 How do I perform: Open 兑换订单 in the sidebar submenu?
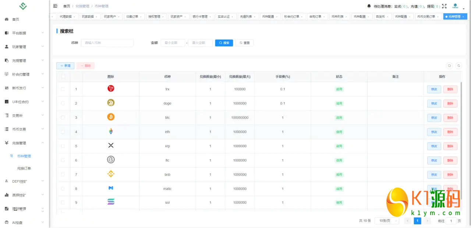(24, 168)
